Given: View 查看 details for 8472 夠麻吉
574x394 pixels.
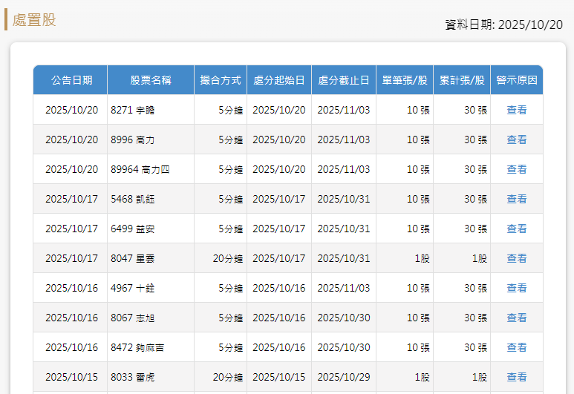Looking at the screenshot, I should click(516, 347).
